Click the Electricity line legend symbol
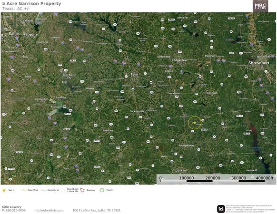The height and width of the screenshot is (214, 277). tap(43, 190)
